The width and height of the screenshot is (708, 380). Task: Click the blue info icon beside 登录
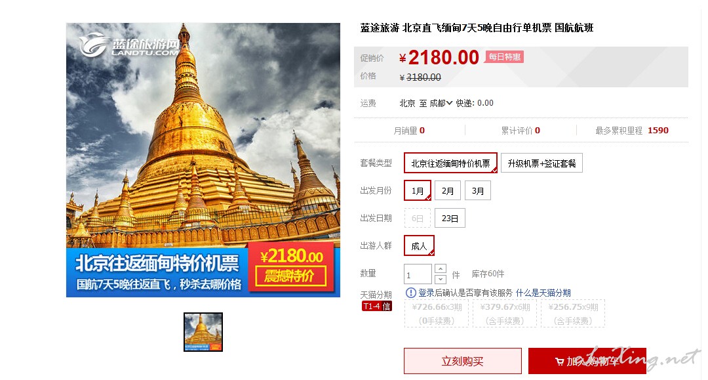pyautogui.click(x=410, y=293)
